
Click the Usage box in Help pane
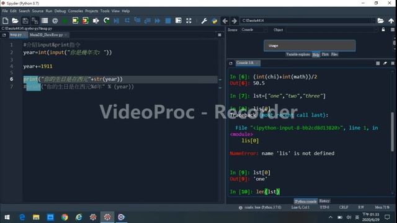coord(310,45)
